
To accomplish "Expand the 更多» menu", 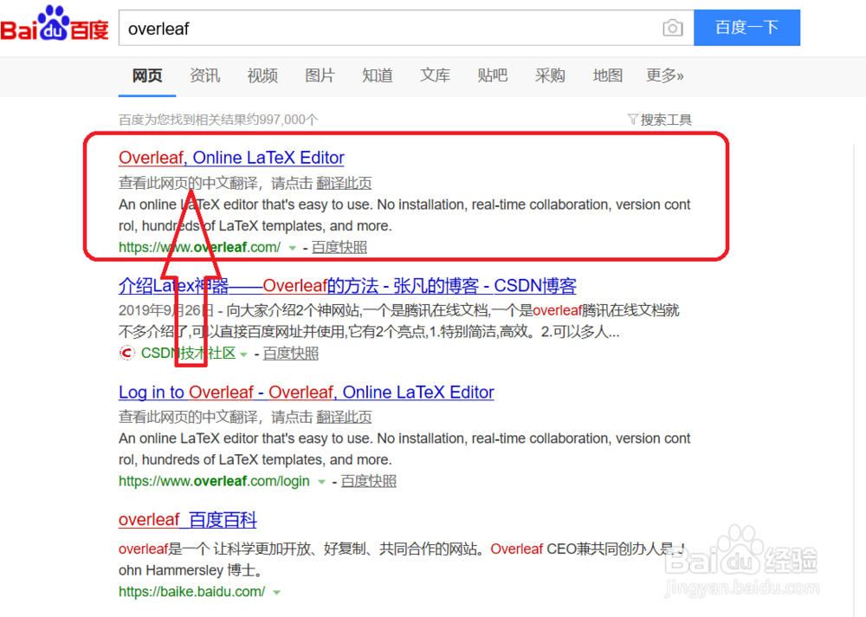I will tap(665, 75).
